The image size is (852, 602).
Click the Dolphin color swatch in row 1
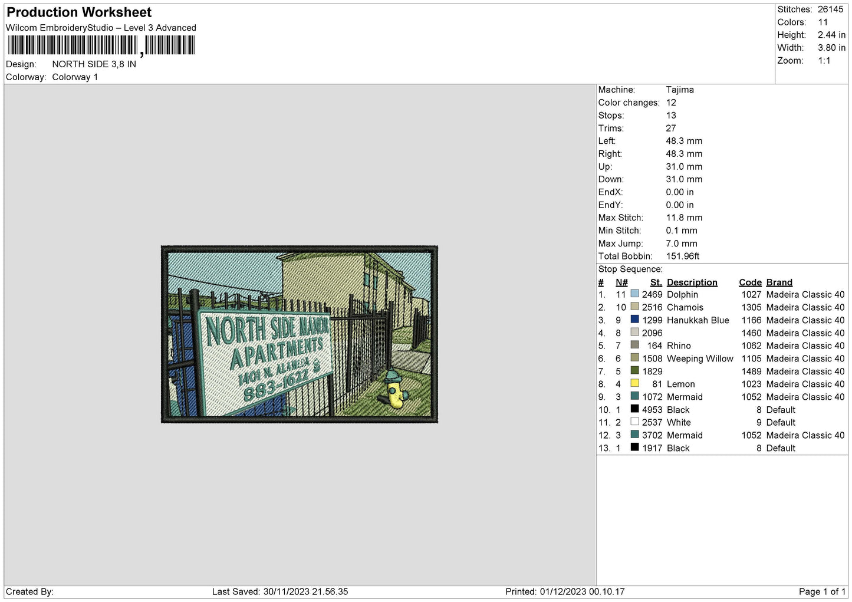(634, 294)
